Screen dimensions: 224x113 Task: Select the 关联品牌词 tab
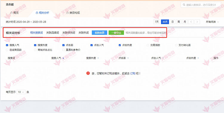pos(53,33)
